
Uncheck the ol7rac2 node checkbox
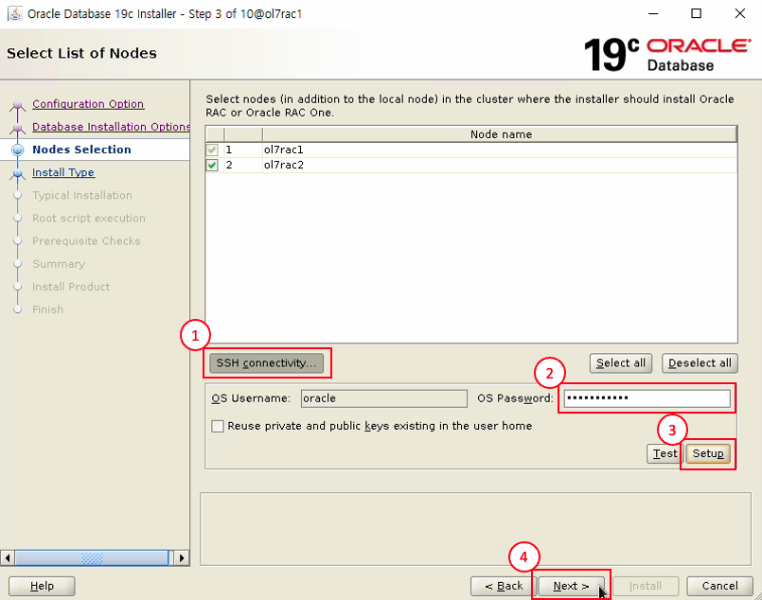coord(214,165)
